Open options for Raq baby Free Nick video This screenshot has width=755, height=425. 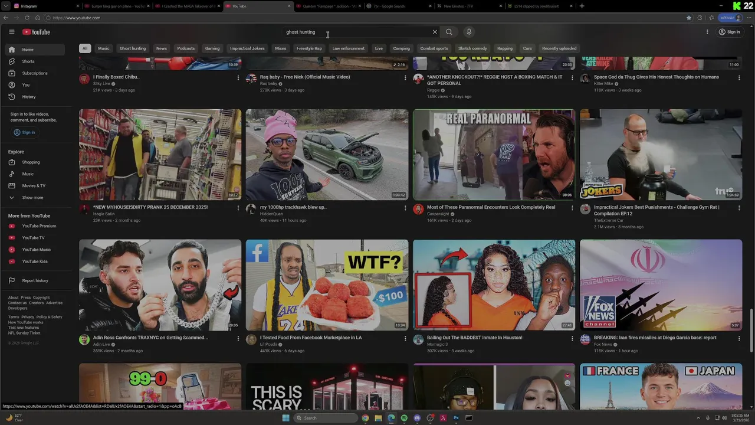(x=405, y=77)
